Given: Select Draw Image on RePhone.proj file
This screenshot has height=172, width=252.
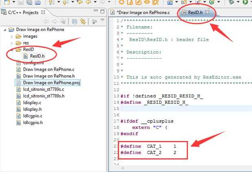Looking at the screenshot, I should 52,82.
